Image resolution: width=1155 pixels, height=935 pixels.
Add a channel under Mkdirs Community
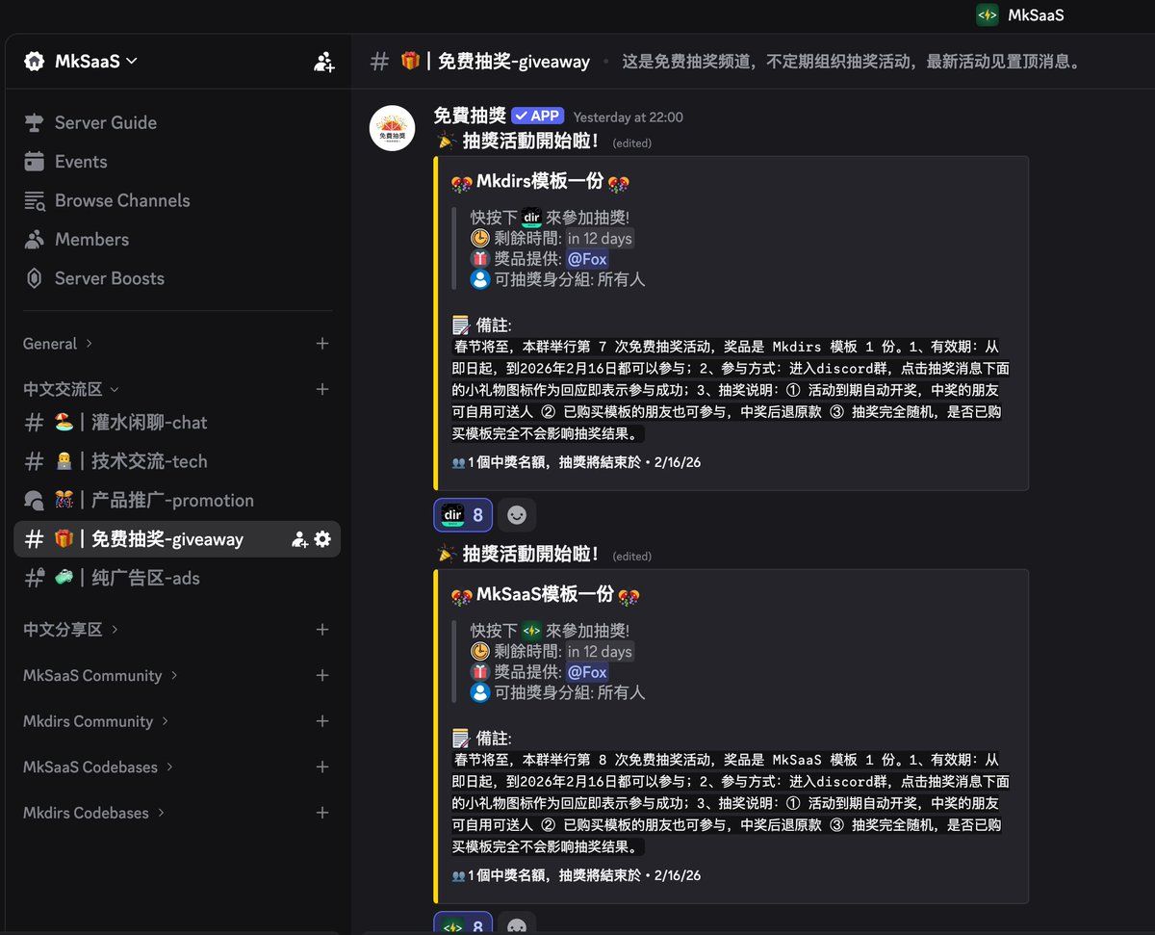pos(322,721)
